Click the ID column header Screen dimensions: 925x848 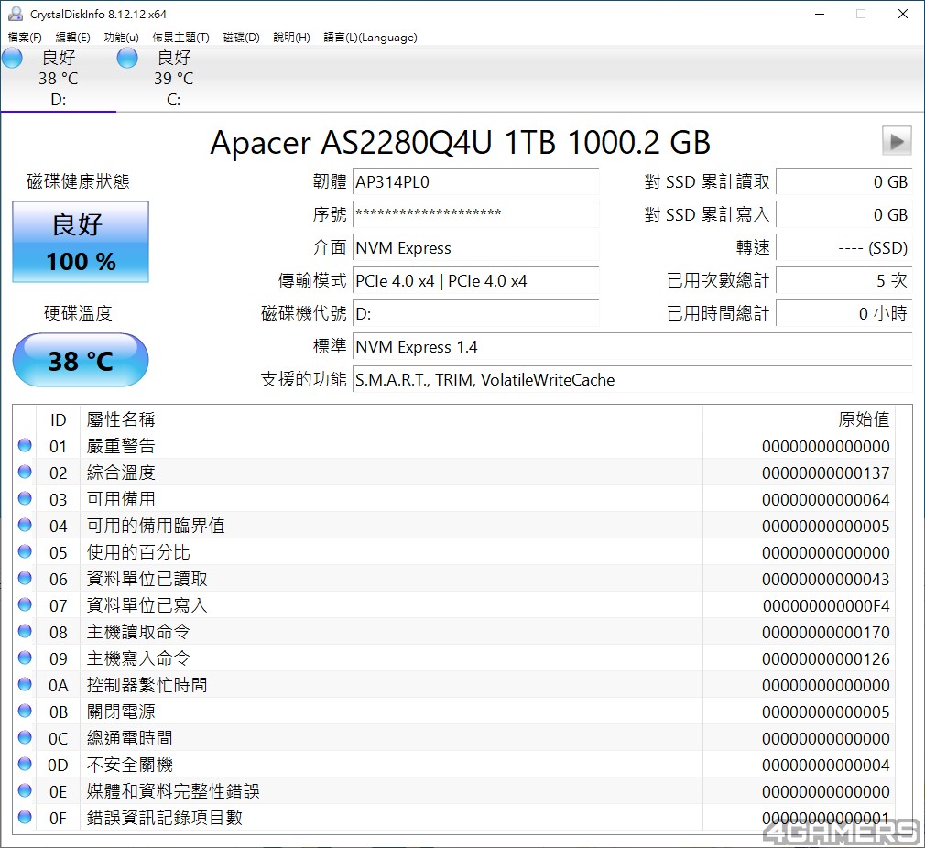58,419
